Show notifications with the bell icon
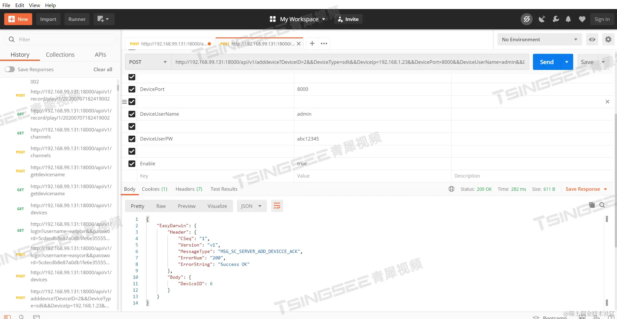Image resolution: width=617 pixels, height=319 pixels. [x=568, y=19]
